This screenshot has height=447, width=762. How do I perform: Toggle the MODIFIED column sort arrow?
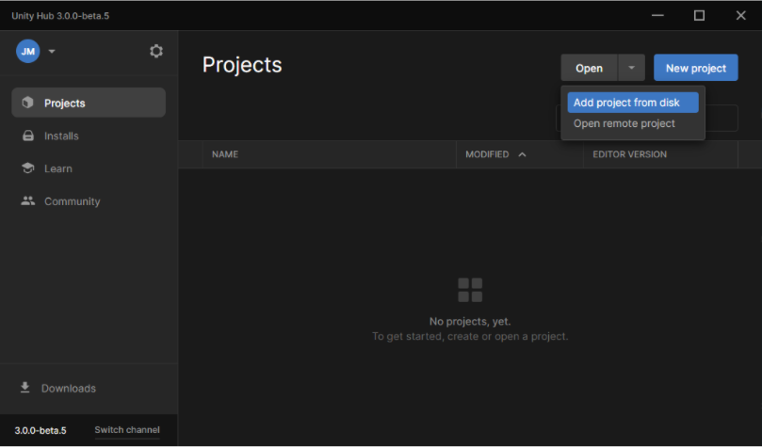point(523,154)
